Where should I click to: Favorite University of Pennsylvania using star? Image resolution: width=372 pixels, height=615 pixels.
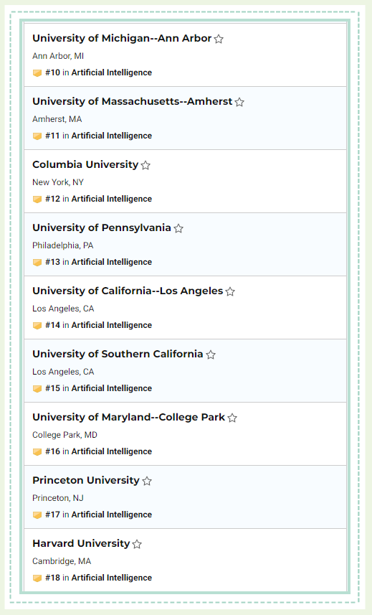tap(178, 228)
